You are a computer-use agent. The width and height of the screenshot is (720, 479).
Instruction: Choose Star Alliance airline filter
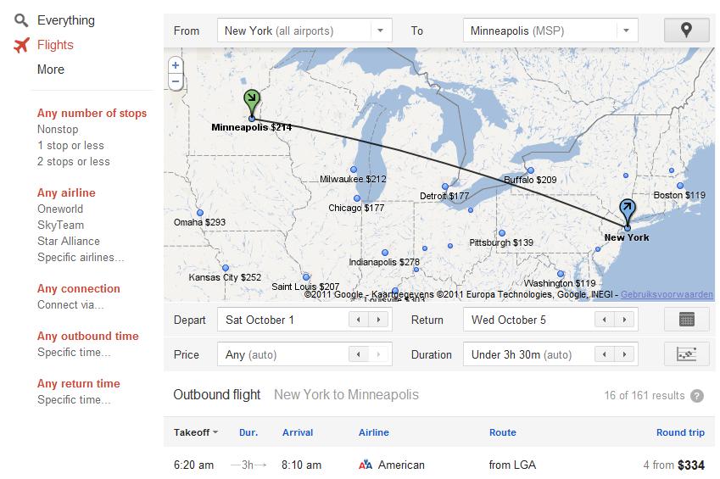[x=69, y=241]
